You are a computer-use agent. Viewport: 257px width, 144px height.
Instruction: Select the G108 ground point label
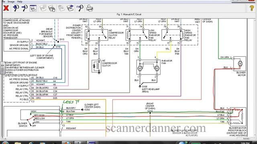[x=145, y=86]
